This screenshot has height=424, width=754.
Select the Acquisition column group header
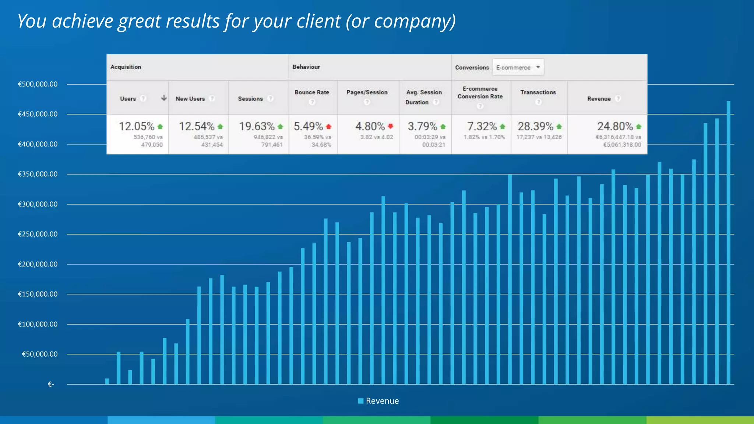click(x=126, y=67)
